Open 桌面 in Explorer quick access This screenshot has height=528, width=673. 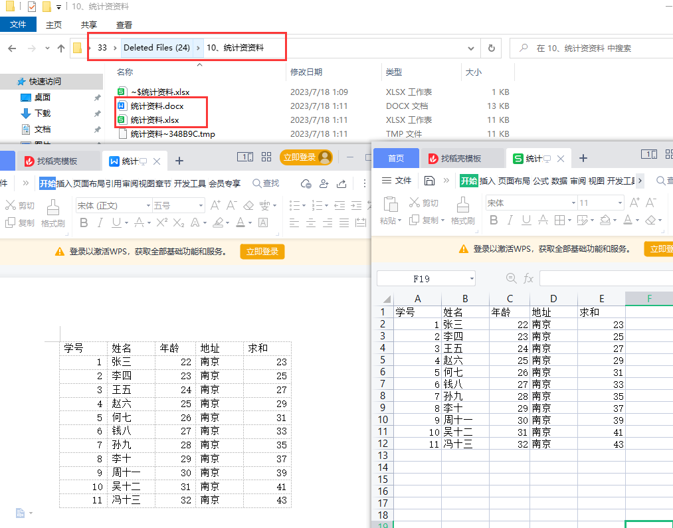coord(42,98)
